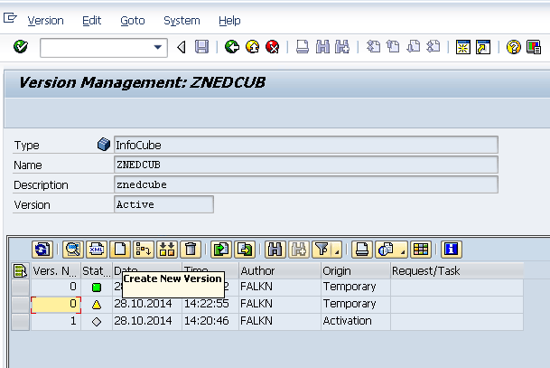This screenshot has height=368, width=550.
Task: Click the two-down-arrows boxes icon
Action: pyautogui.click(x=167, y=250)
